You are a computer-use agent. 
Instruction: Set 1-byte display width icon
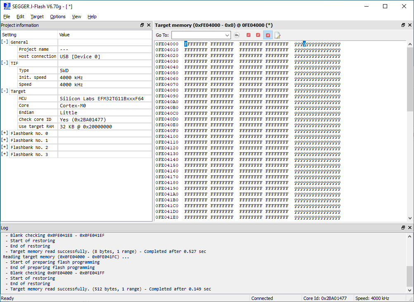point(248,35)
